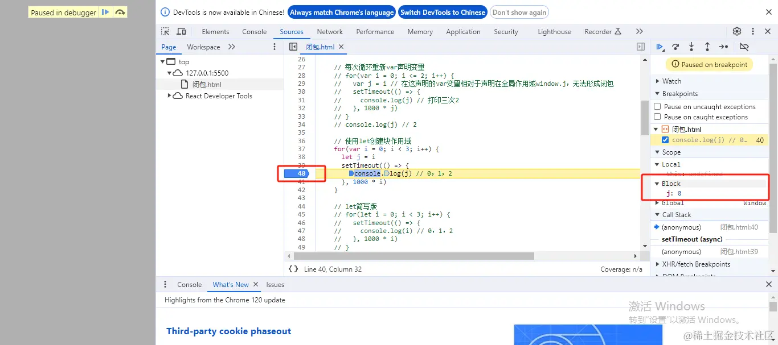Open the Performance tab
Image resolution: width=778 pixels, height=345 pixels.
(x=375, y=32)
